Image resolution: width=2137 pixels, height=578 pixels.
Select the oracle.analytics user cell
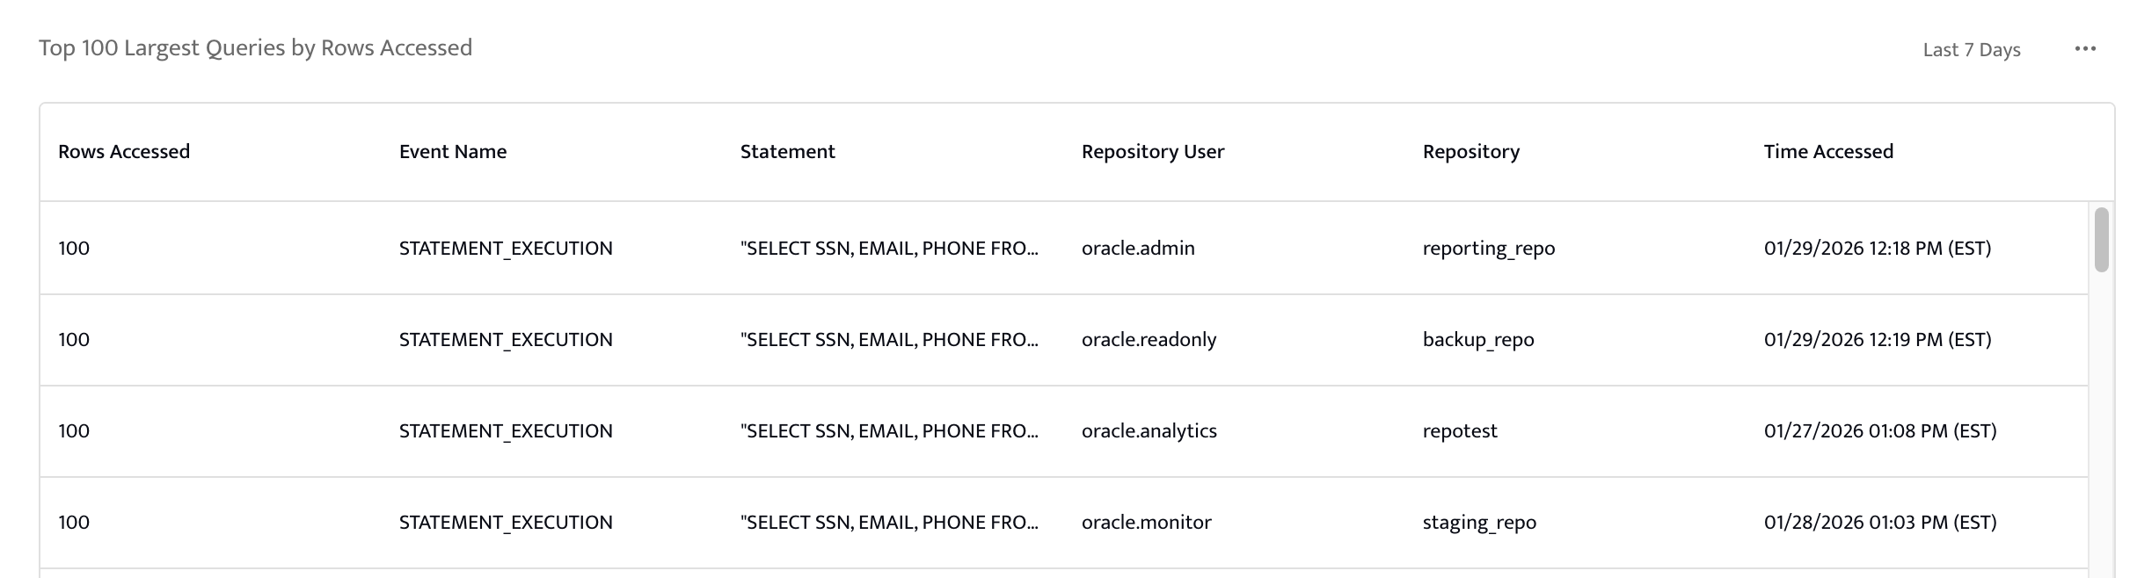[1149, 431]
